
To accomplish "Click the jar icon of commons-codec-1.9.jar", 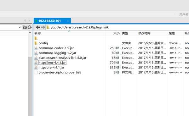I will [36, 48].
